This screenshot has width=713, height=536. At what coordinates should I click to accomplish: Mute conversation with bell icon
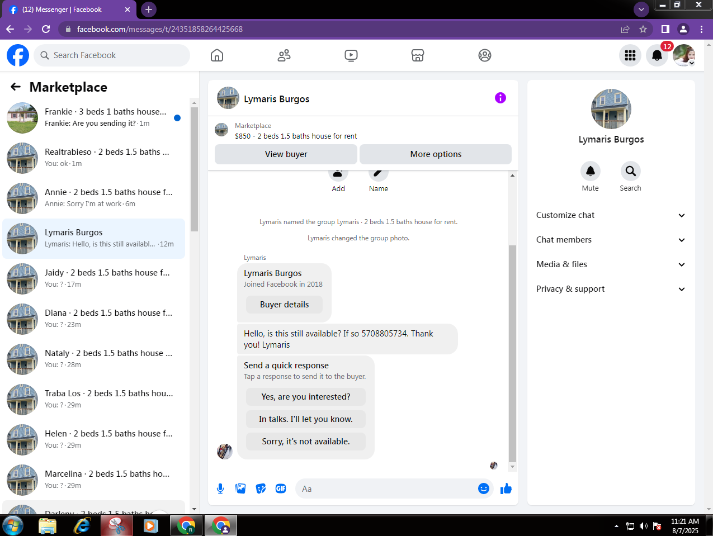tap(590, 171)
